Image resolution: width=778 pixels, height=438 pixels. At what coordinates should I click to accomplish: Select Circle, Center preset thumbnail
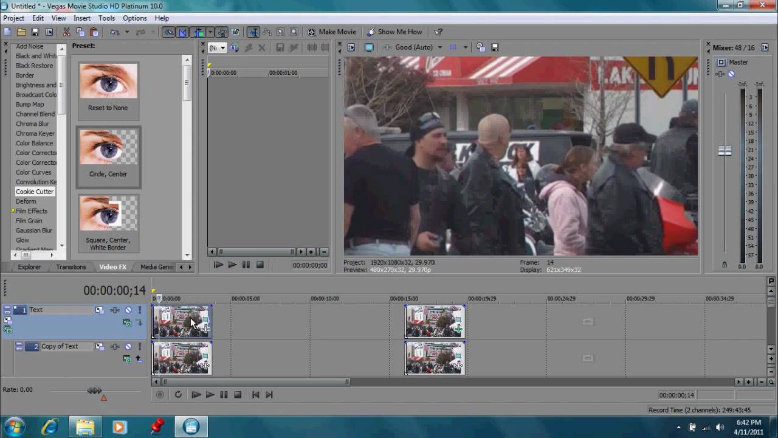click(x=108, y=156)
